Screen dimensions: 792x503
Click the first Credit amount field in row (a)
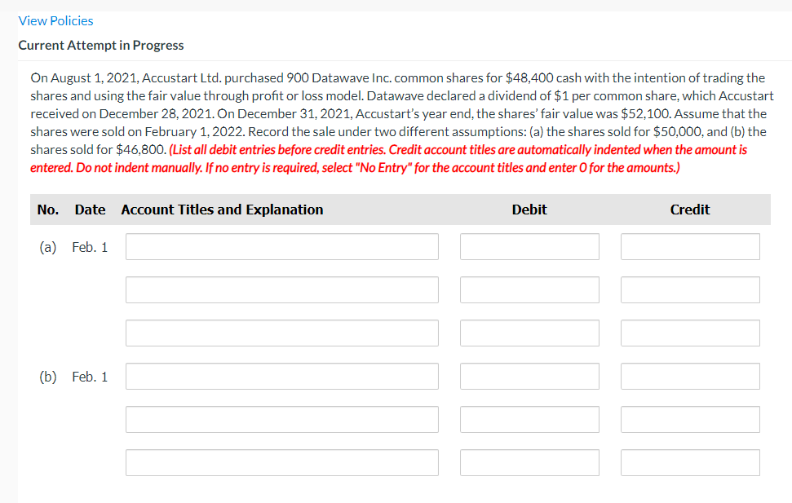(x=690, y=246)
